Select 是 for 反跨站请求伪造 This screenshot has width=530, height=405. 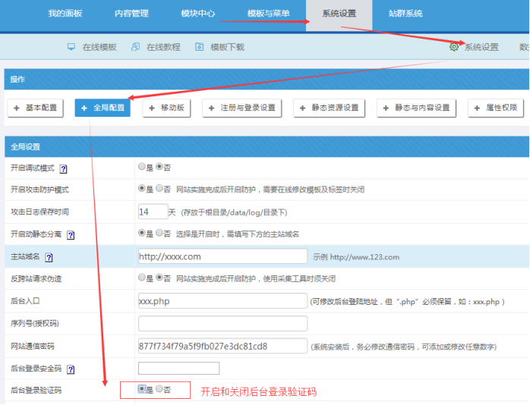pyautogui.click(x=142, y=278)
